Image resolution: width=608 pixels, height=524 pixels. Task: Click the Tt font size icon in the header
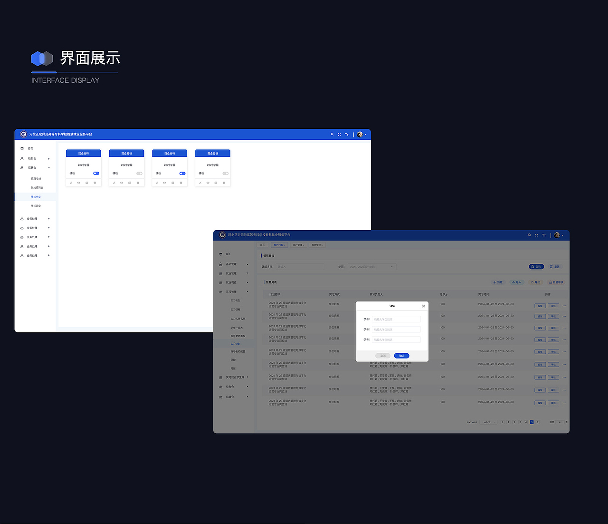click(346, 135)
